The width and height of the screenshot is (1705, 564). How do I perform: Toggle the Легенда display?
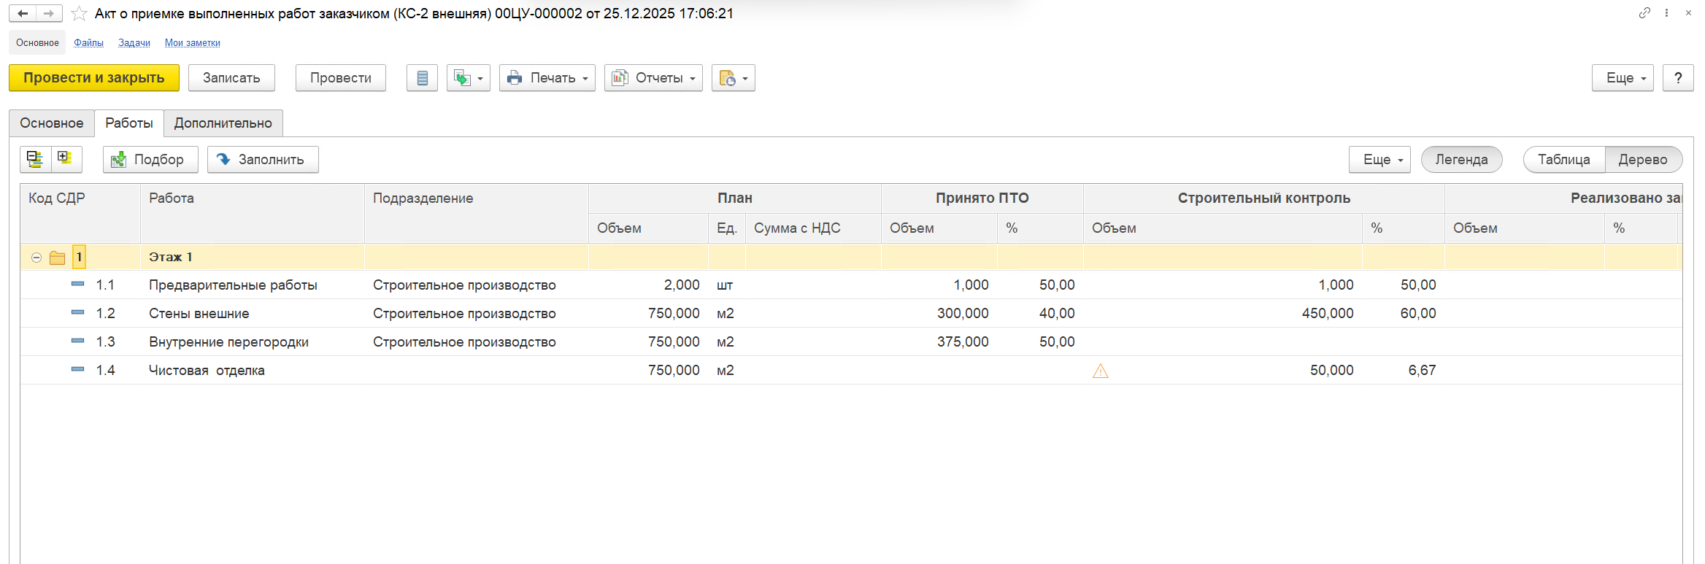click(x=1460, y=160)
